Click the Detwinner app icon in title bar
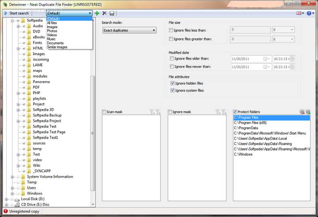 [5, 4]
